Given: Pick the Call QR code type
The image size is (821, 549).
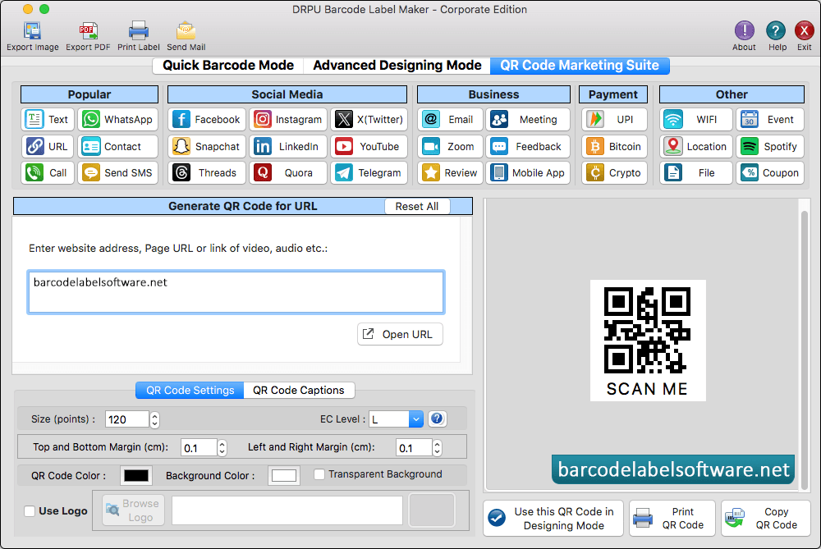Looking at the screenshot, I should [x=48, y=172].
